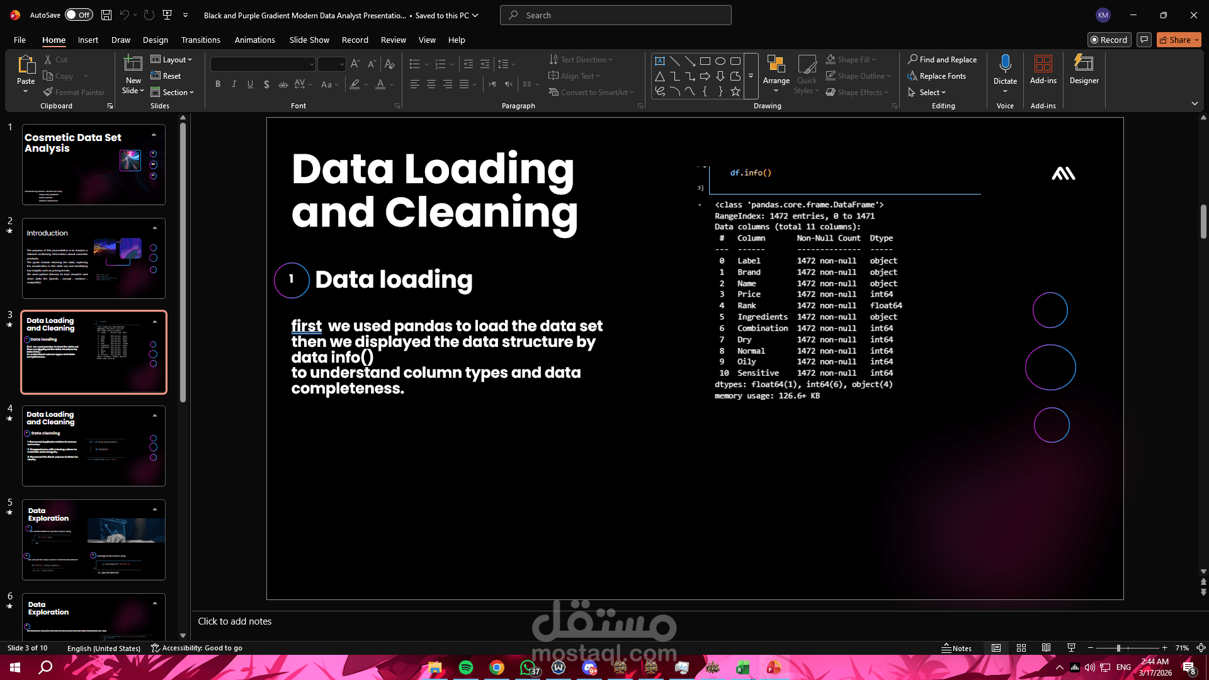This screenshot has width=1209, height=680.
Task: Open the Slide Show tab
Action: pyautogui.click(x=309, y=40)
